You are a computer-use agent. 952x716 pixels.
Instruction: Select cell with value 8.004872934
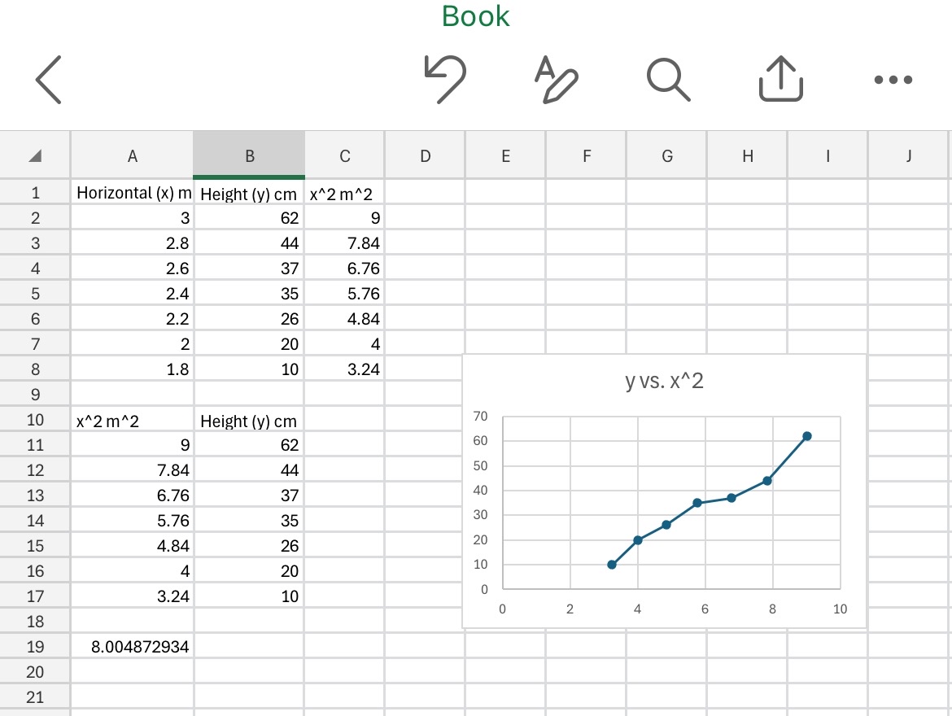[133, 647]
